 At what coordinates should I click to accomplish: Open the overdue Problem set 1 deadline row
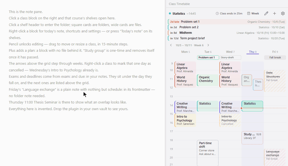pos(227,22)
